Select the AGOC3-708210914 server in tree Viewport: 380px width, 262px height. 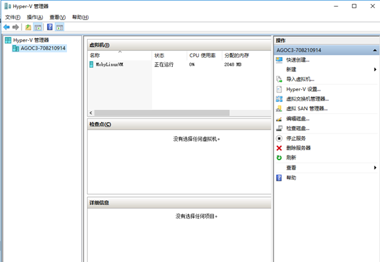40,48
